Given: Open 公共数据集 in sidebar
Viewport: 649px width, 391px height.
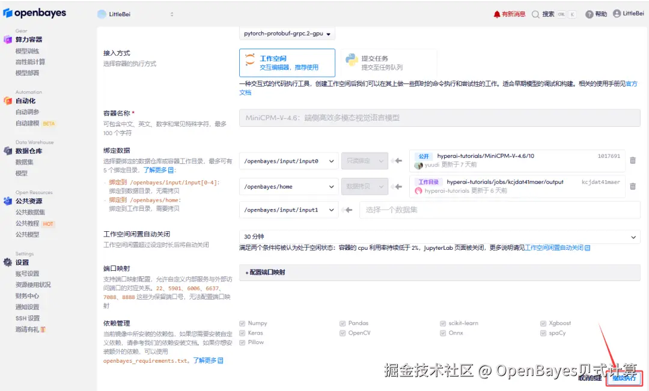Looking at the screenshot, I should 30,212.
